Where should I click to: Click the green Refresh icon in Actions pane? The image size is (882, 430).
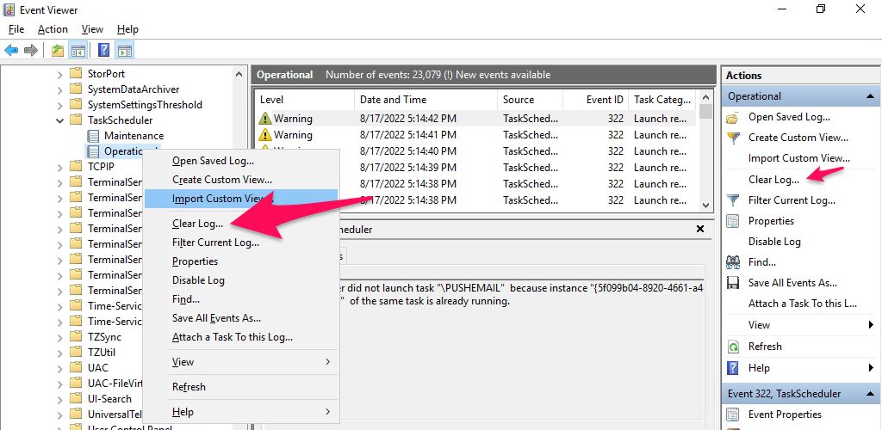[x=733, y=347]
